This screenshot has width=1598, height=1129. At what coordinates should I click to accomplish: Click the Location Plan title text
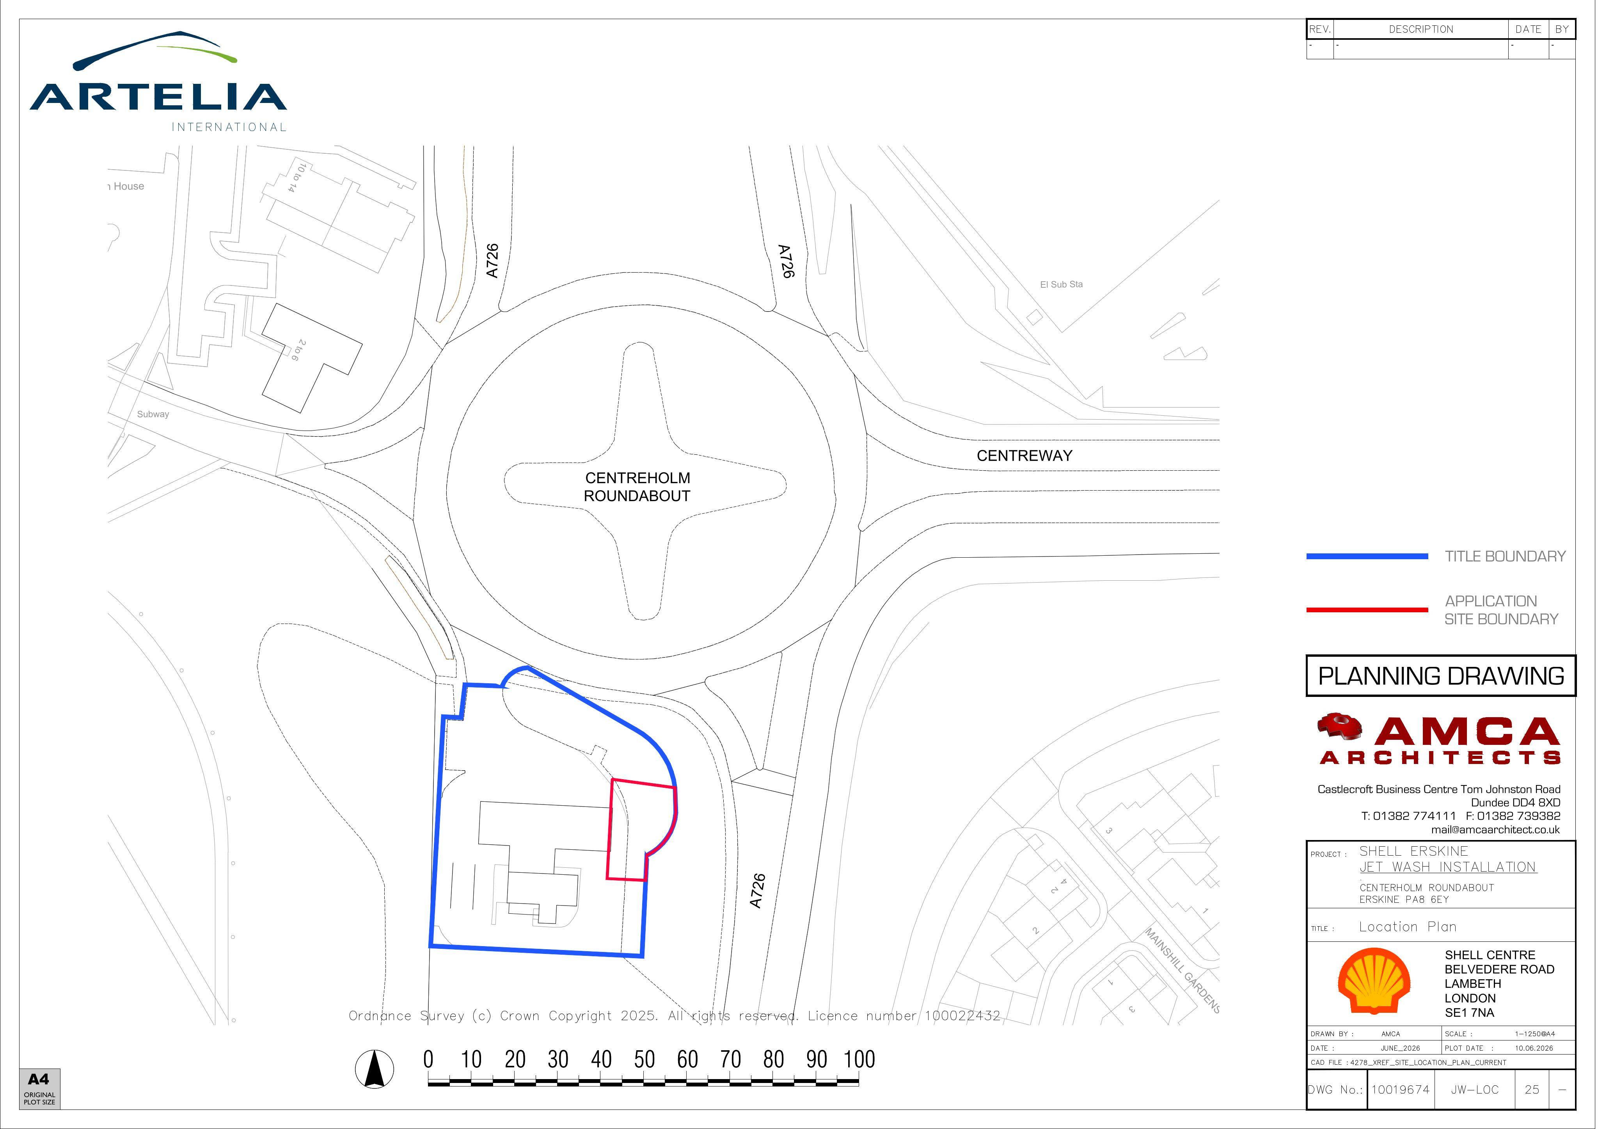click(x=1407, y=927)
